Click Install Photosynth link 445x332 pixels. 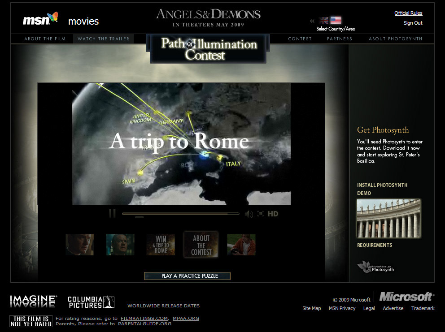coord(382,185)
